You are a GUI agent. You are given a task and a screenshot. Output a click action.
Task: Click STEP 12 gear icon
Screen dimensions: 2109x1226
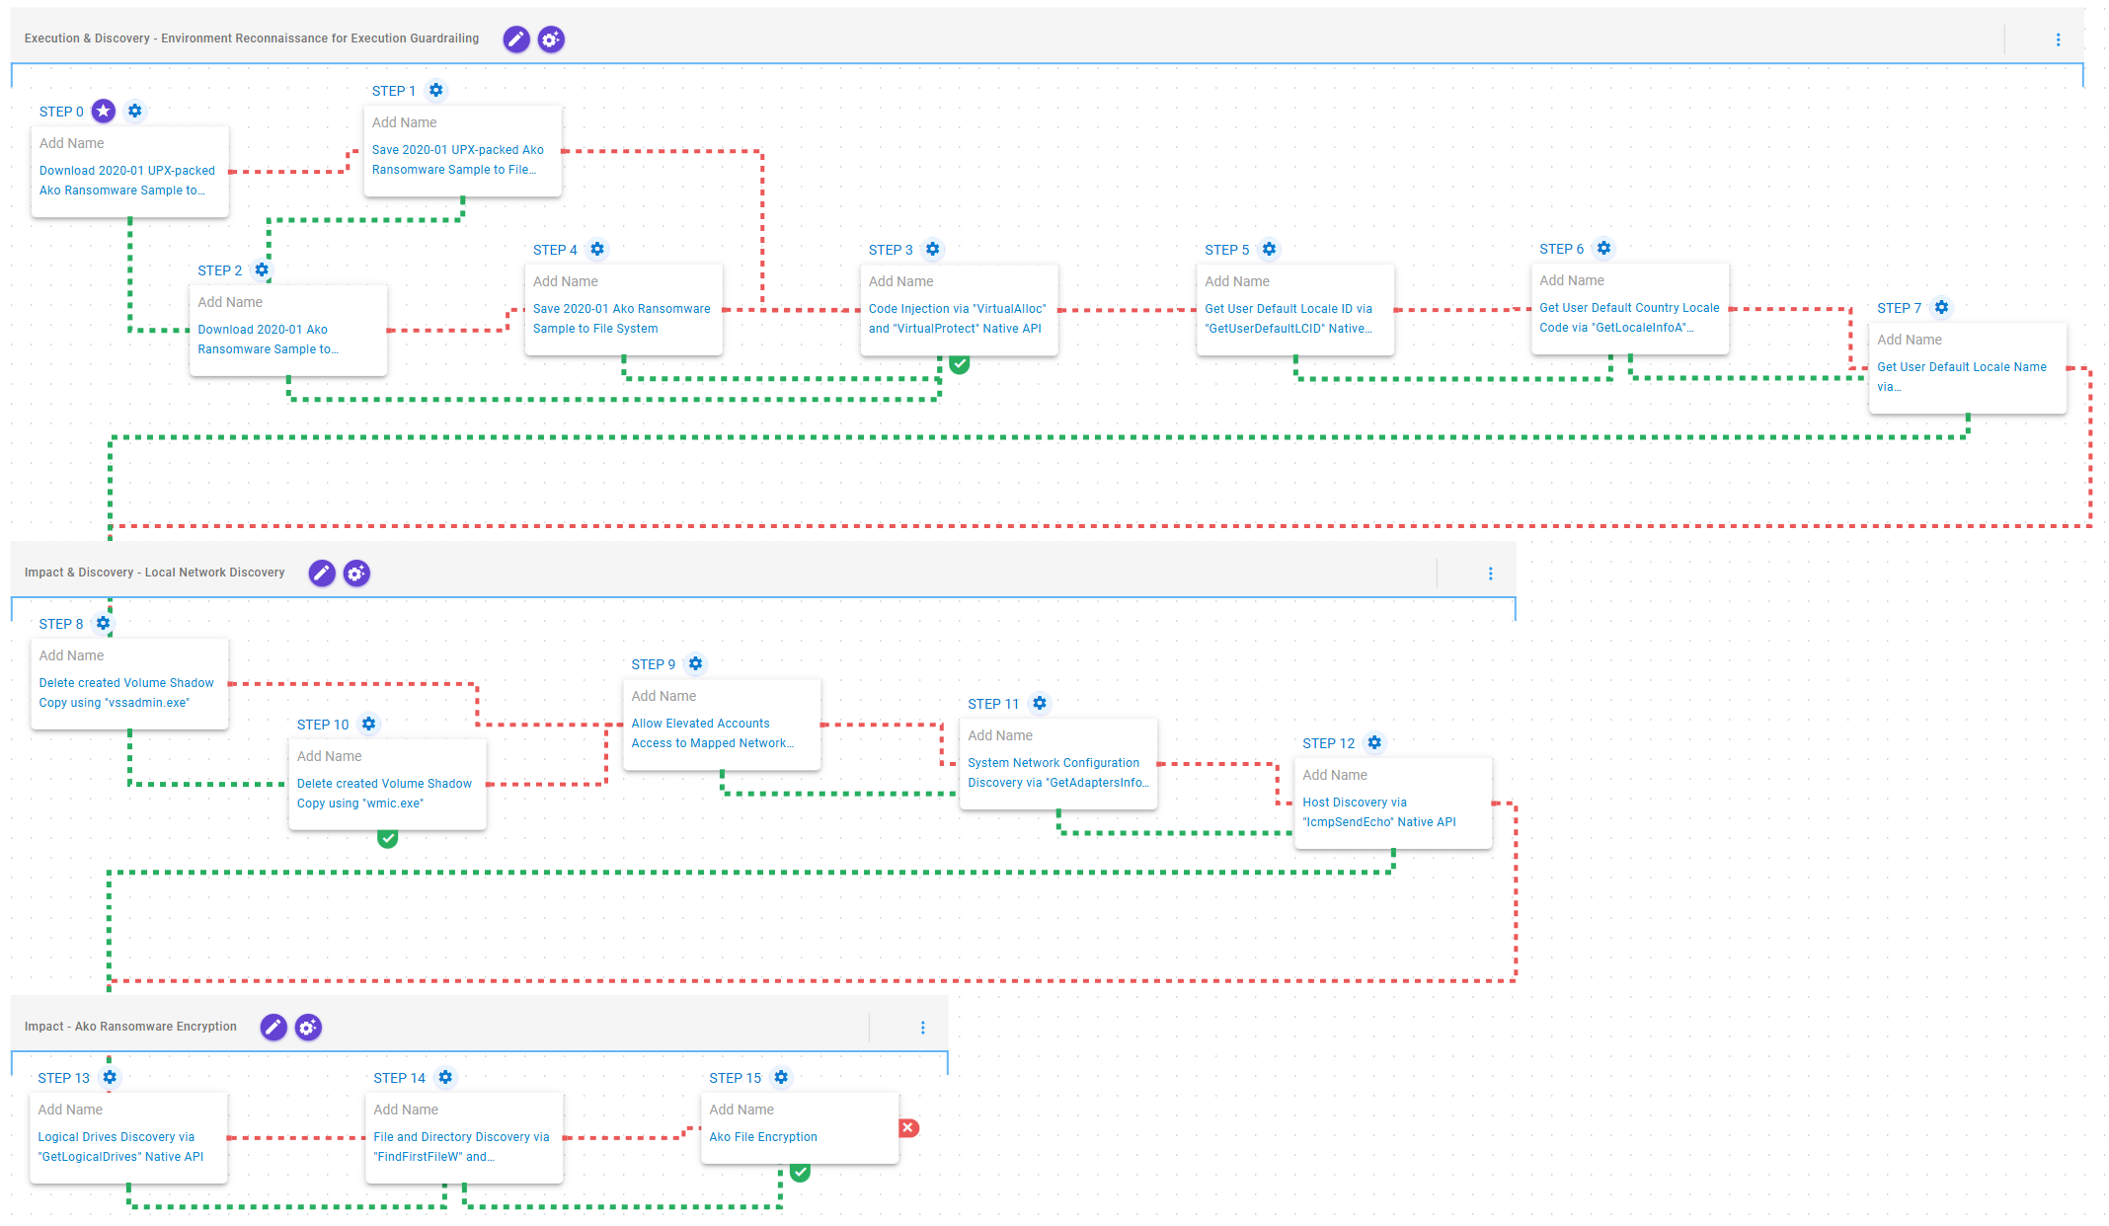click(x=1374, y=743)
